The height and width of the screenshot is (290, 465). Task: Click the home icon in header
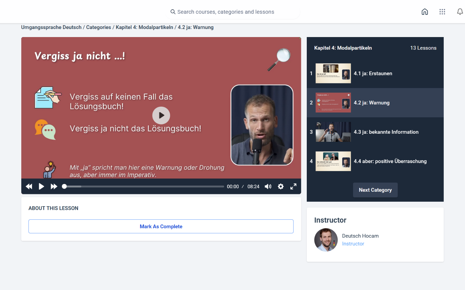(425, 12)
